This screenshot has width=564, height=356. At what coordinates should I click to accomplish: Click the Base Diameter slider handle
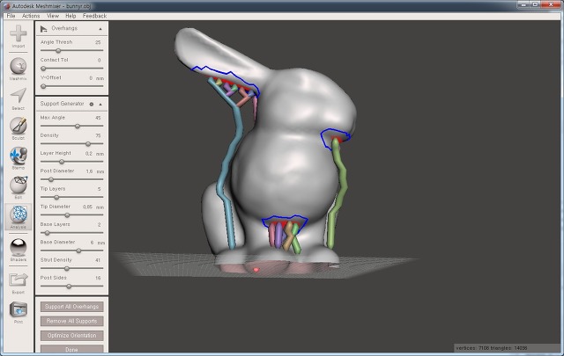(x=78, y=251)
